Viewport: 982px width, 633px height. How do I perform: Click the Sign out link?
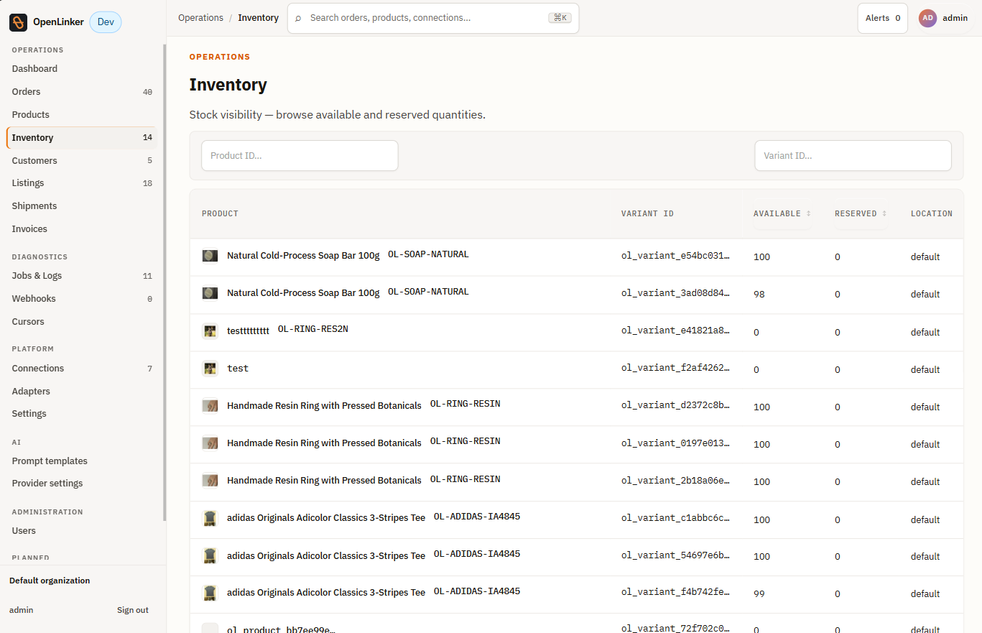(133, 610)
